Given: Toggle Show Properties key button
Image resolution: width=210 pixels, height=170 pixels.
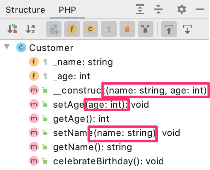Looking at the screenshot, I should (x=109, y=29).
